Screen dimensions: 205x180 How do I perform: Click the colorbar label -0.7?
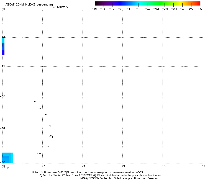(147, 9)
